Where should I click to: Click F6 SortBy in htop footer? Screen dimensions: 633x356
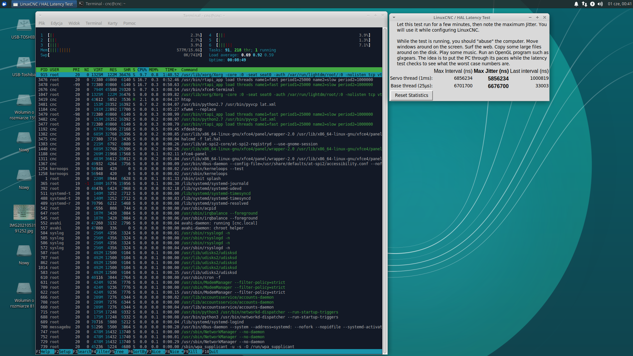137,352
